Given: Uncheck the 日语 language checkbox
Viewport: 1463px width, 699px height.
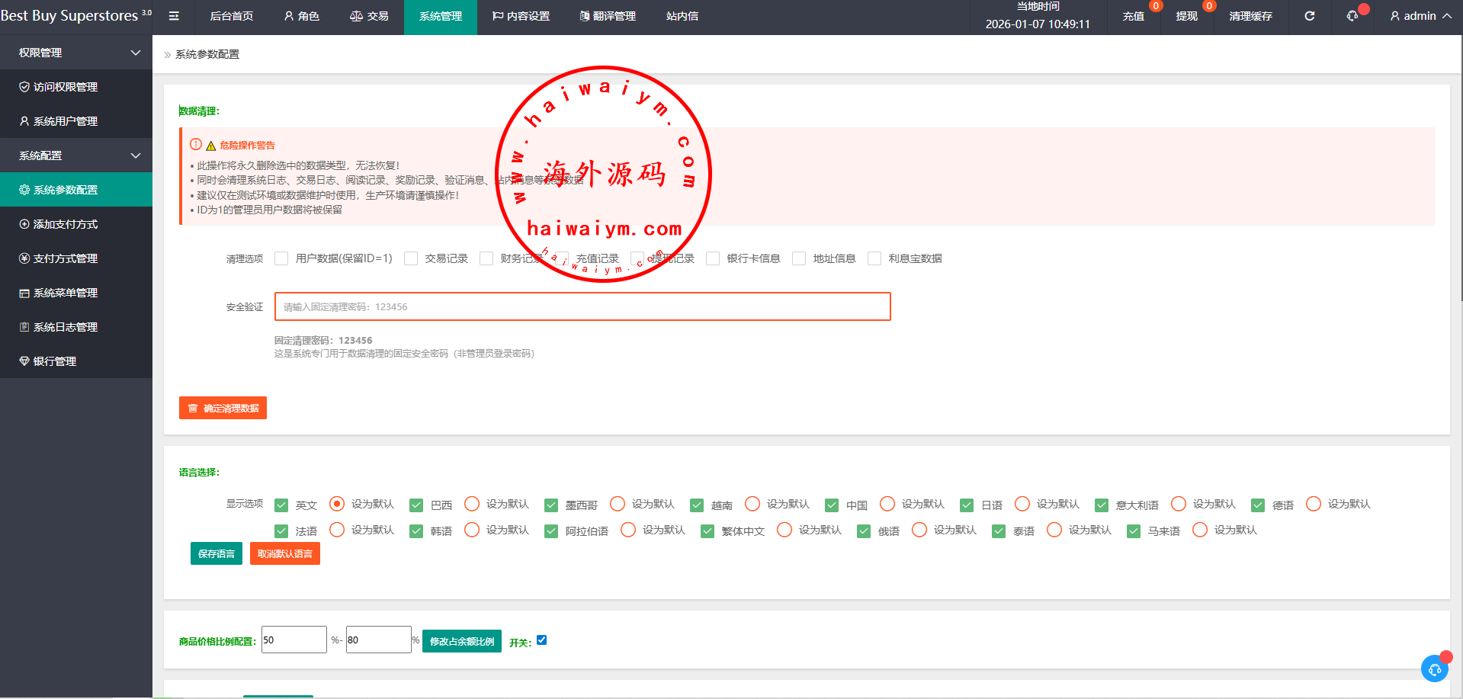Looking at the screenshot, I should coord(967,505).
